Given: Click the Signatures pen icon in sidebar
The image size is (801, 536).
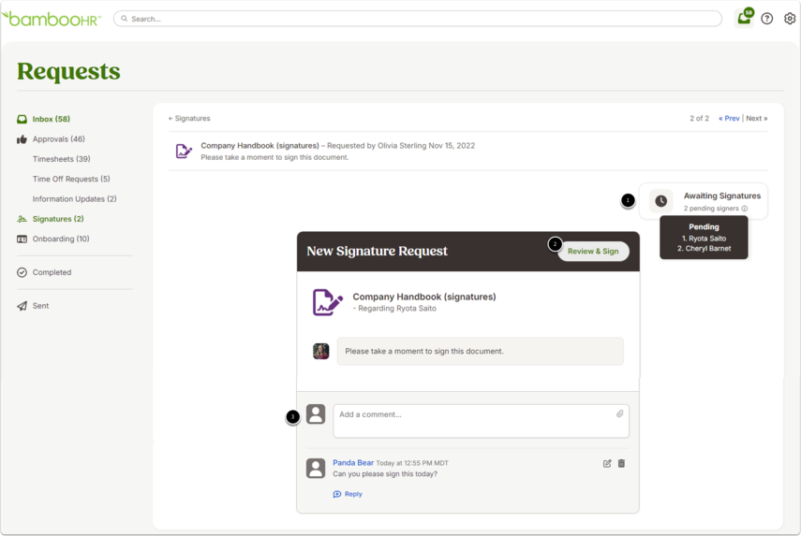Looking at the screenshot, I should (22, 219).
